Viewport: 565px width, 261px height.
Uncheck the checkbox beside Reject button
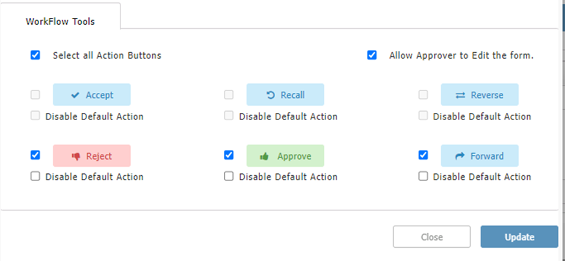point(36,155)
